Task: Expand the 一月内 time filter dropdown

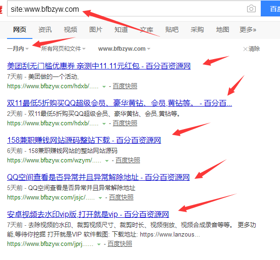Action: click(18, 49)
